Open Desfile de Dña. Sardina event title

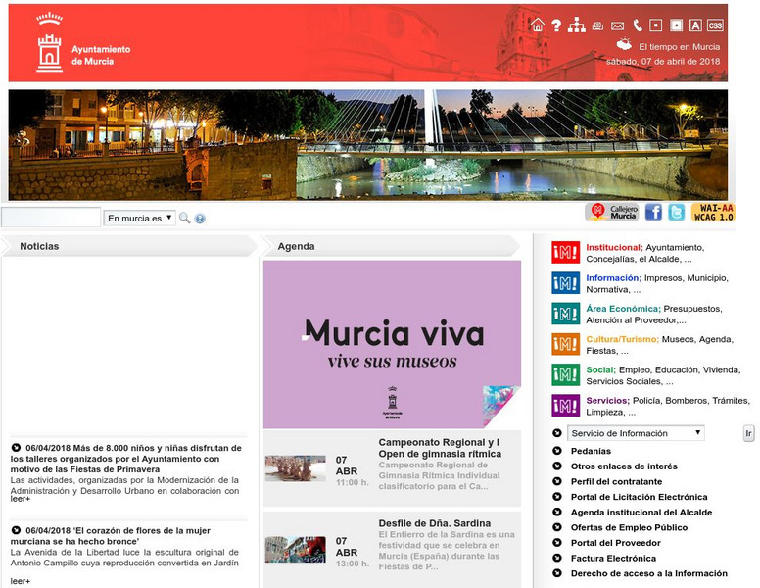click(x=434, y=523)
